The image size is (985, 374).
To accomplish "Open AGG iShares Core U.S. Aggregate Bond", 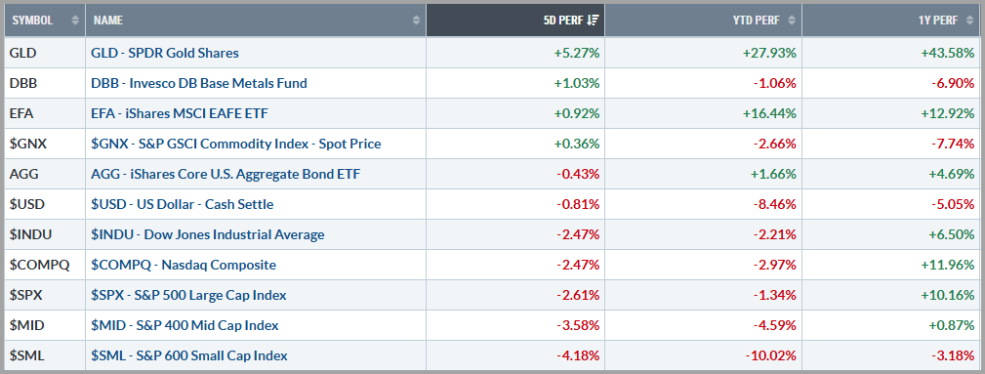I will (x=226, y=174).
